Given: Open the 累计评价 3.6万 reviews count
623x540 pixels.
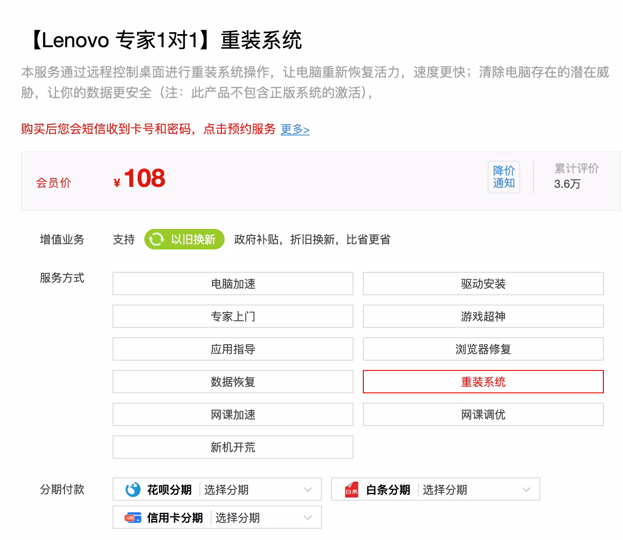Looking at the screenshot, I should click(x=576, y=176).
